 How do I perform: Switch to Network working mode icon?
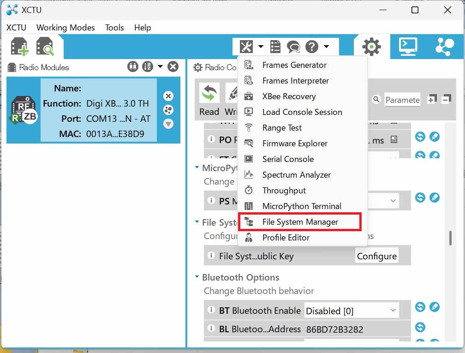click(445, 47)
